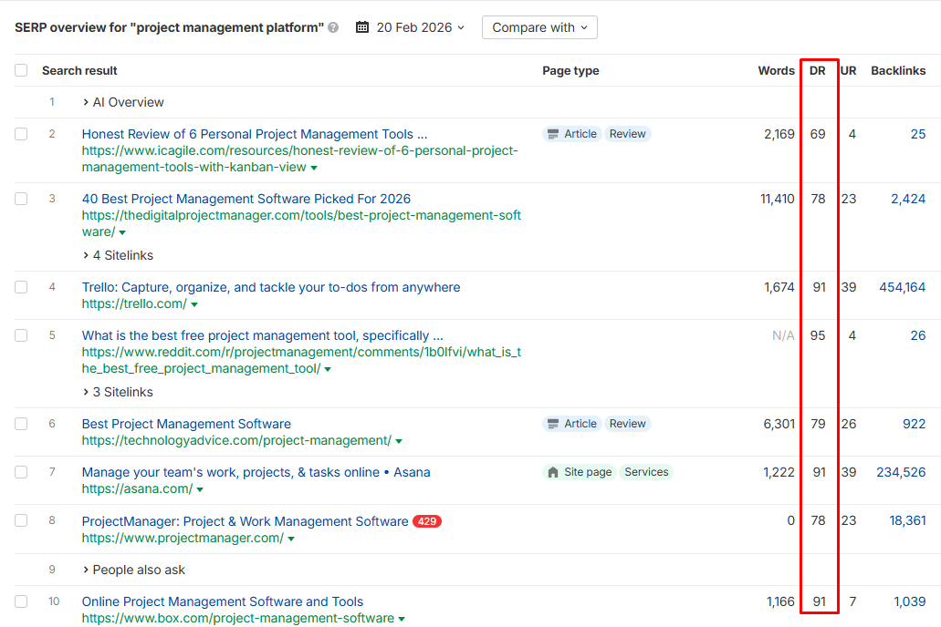941x627 pixels.
Task: Click the Site page home icon in Asana row
Action: point(553,472)
